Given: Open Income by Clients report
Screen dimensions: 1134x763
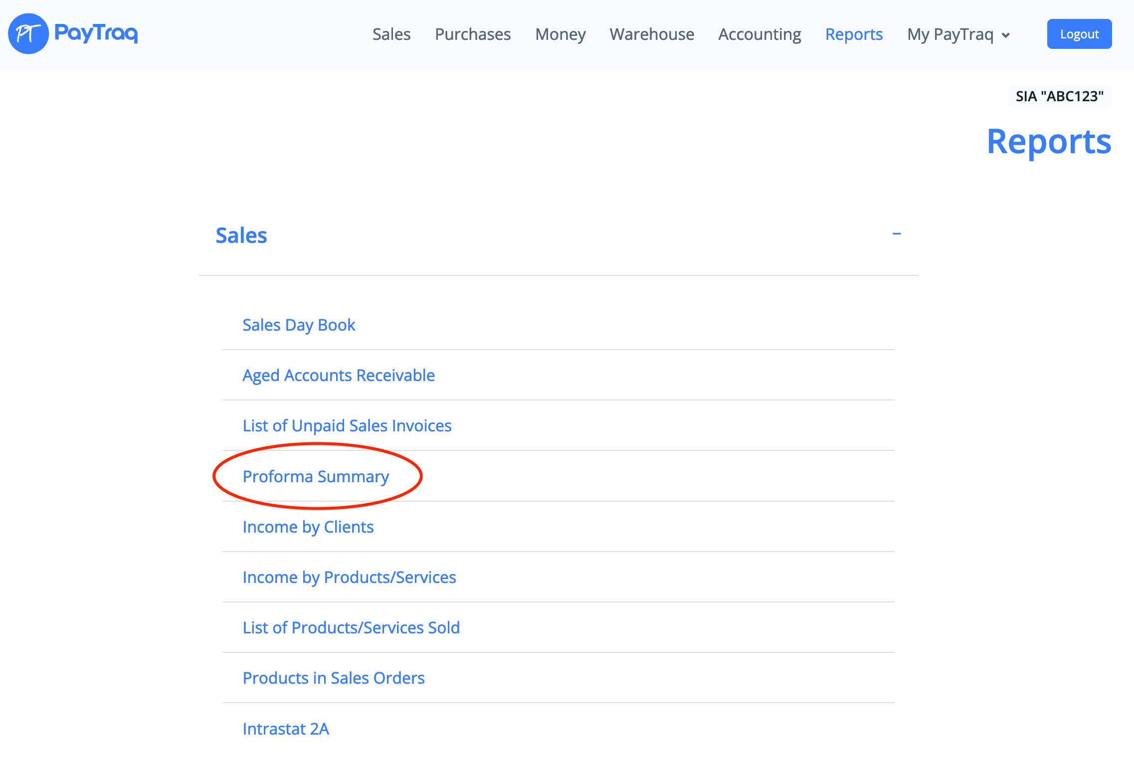Looking at the screenshot, I should coord(308,527).
